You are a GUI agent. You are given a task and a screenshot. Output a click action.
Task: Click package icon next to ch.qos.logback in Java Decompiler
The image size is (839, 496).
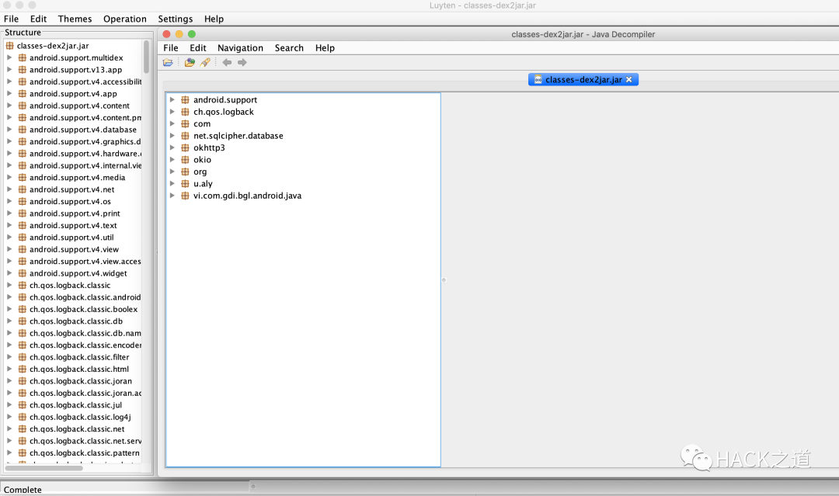[x=185, y=112]
